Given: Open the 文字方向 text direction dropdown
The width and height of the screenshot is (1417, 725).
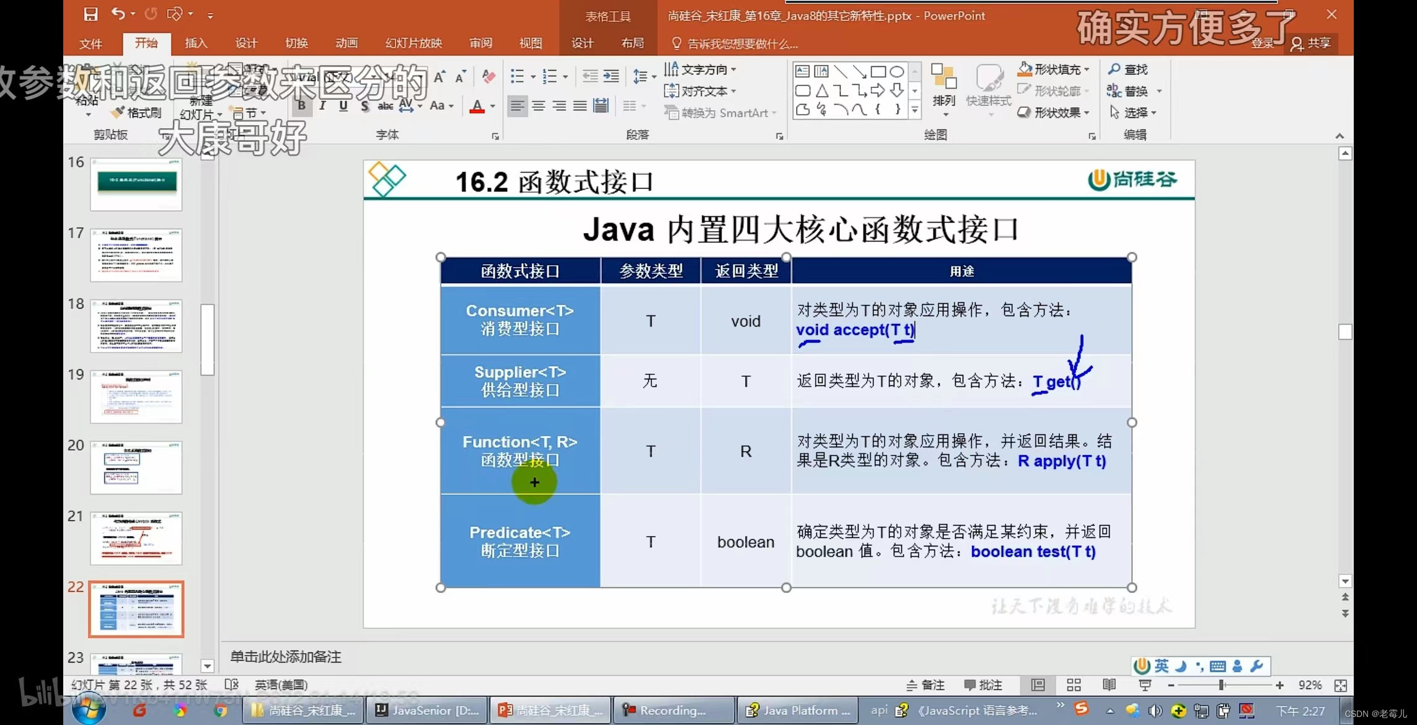Looking at the screenshot, I should pos(734,69).
